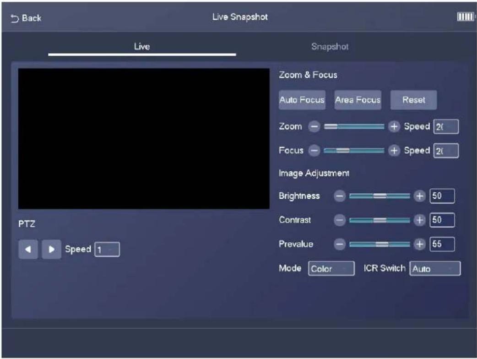
Task: Open the Zoom Speed dropdown
Action: (x=446, y=126)
